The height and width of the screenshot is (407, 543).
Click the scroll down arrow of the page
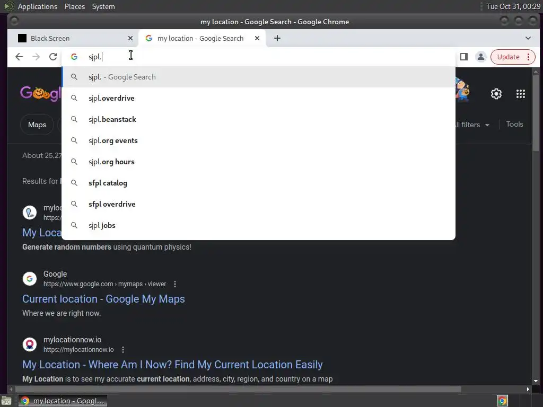pos(536,381)
